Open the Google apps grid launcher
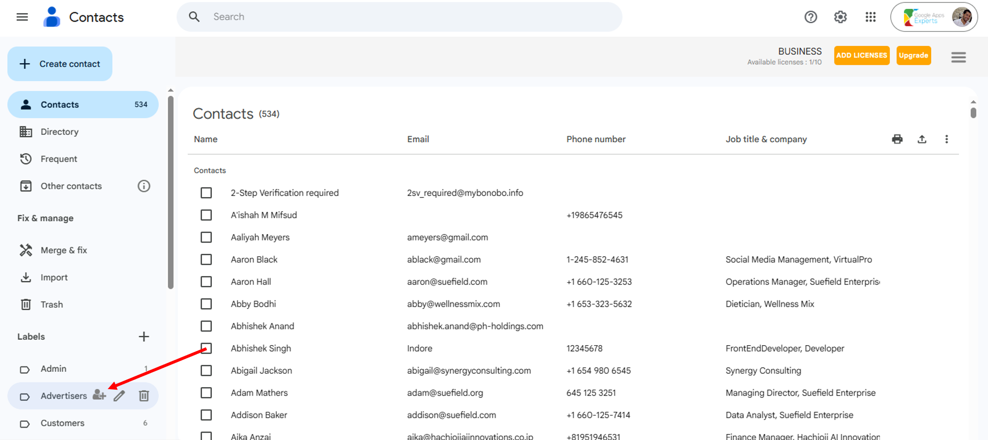 coord(870,17)
